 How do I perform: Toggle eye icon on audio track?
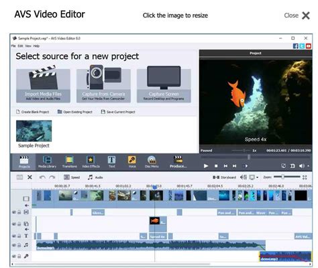[14, 245]
